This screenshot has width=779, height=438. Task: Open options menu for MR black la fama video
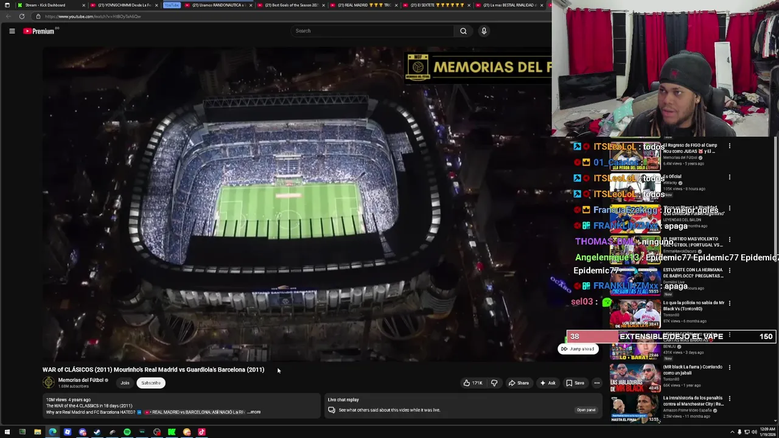pos(730,367)
